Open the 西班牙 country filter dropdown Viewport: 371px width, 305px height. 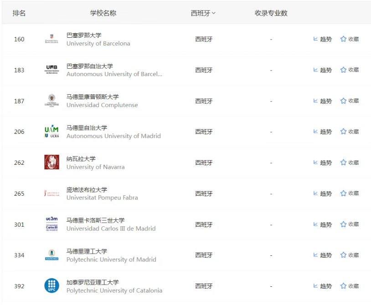coord(203,13)
